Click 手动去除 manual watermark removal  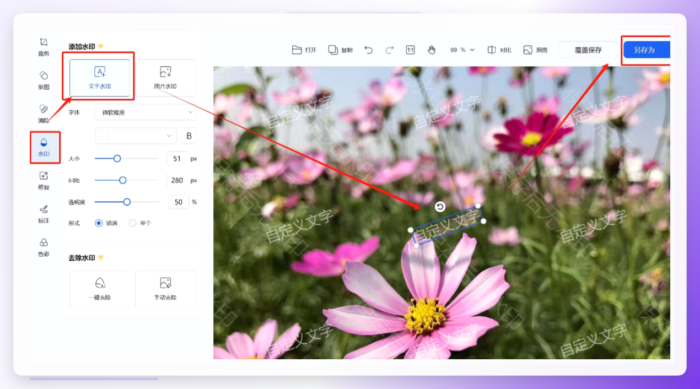165,289
